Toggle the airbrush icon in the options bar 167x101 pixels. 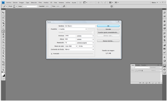[x=64, y=6]
